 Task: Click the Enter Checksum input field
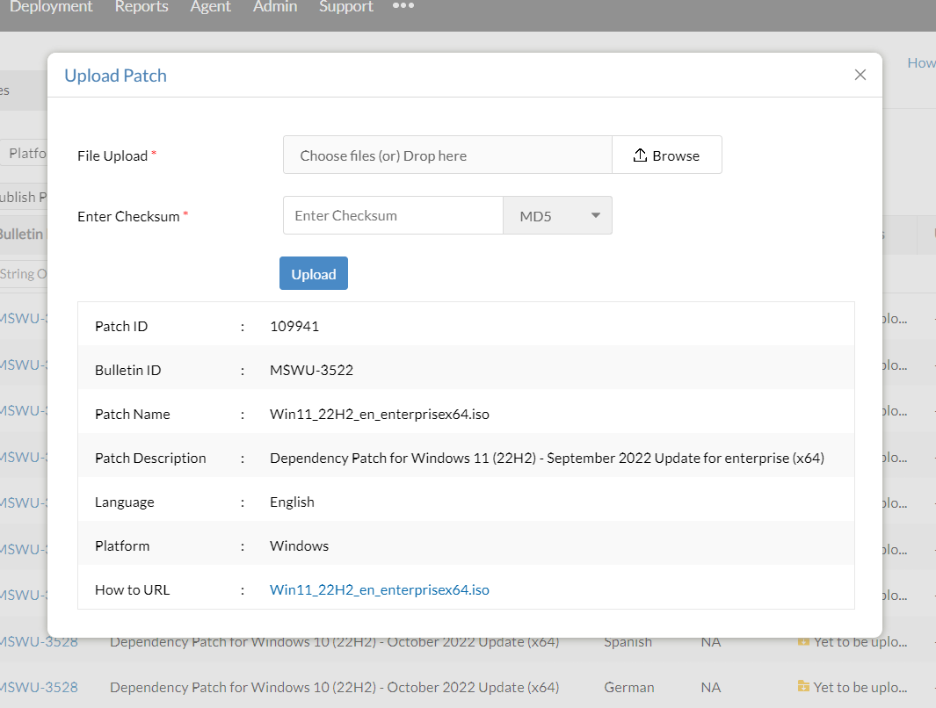(x=392, y=215)
